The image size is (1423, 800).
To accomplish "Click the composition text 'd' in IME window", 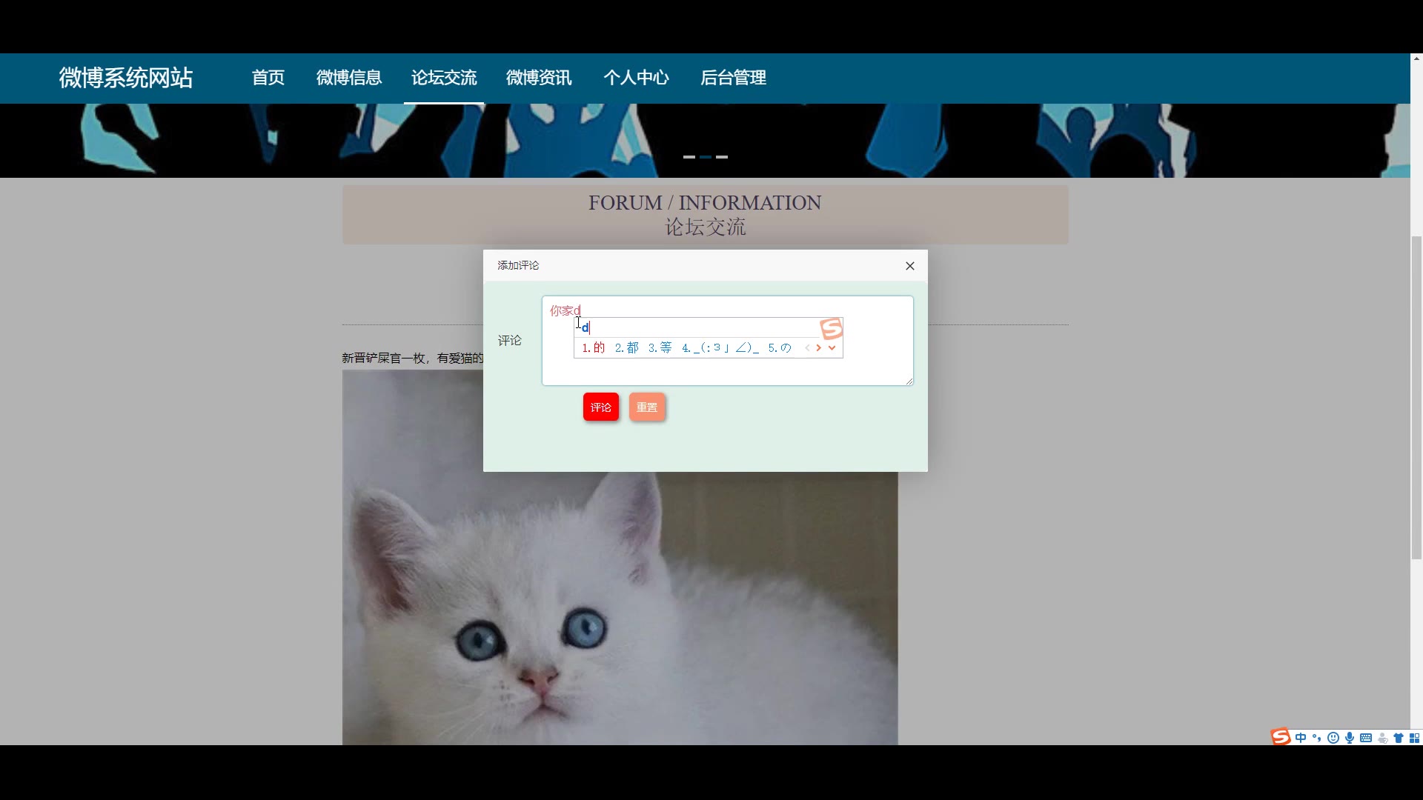I will (585, 327).
